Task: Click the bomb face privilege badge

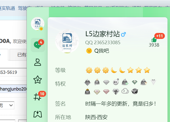Action: point(116,82)
